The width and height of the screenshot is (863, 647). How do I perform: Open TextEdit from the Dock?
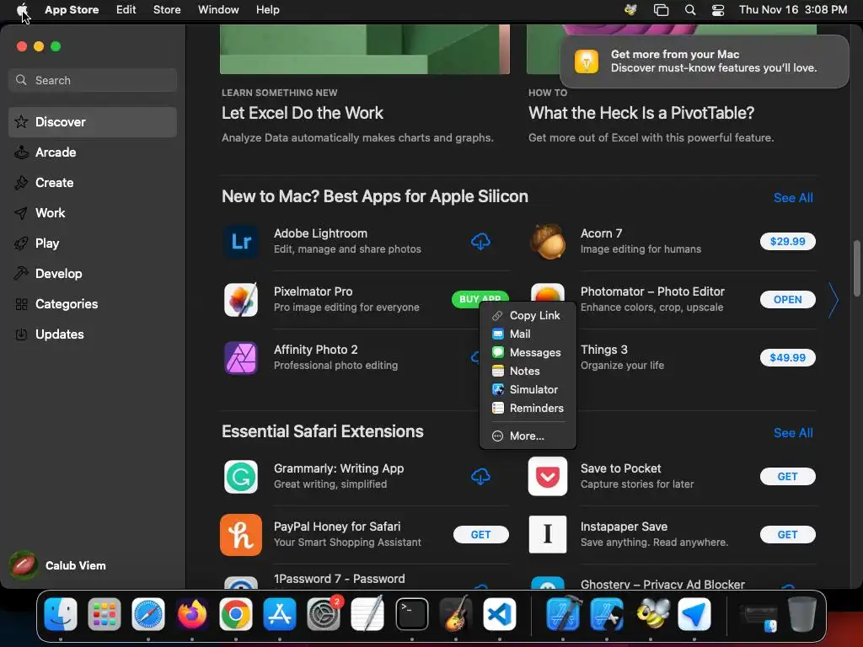[367, 614]
